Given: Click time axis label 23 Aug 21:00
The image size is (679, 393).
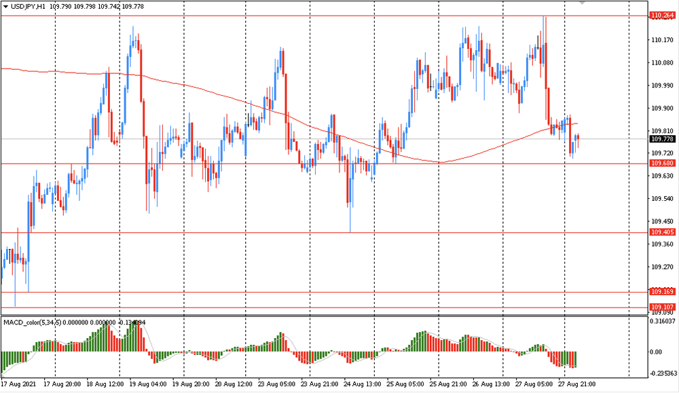Looking at the screenshot, I should [x=320, y=384].
